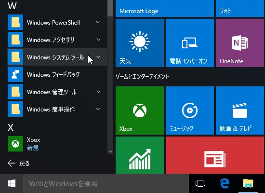Open the Microsoft Edge tile
Viewport: 265px width, 193px height.
point(165,8)
